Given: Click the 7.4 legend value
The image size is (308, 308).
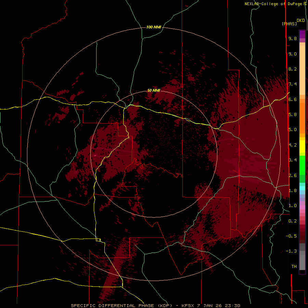Looking at the screenshot, I should (293, 84).
